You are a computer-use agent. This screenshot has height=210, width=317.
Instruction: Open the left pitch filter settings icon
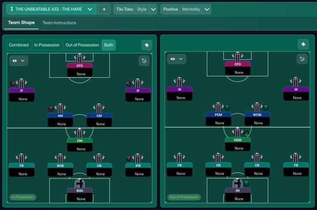[x=144, y=60]
